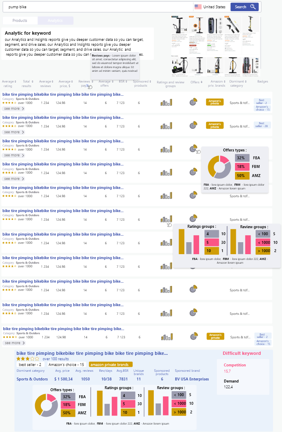
Task: Click Amazon's private badge in first row
Action: point(214,102)
